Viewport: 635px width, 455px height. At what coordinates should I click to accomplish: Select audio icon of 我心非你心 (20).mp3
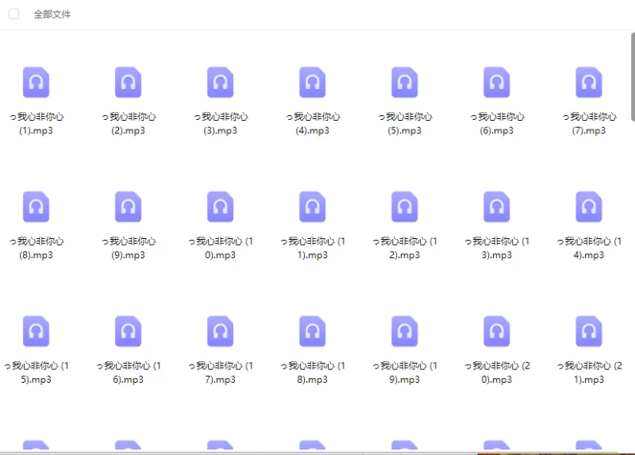click(497, 331)
